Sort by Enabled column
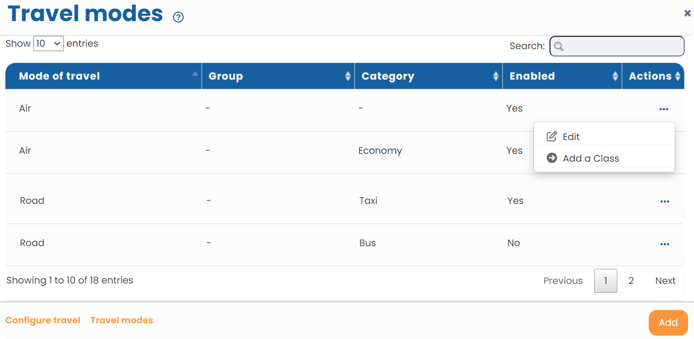The image size is (694, 339). (532, 76)
